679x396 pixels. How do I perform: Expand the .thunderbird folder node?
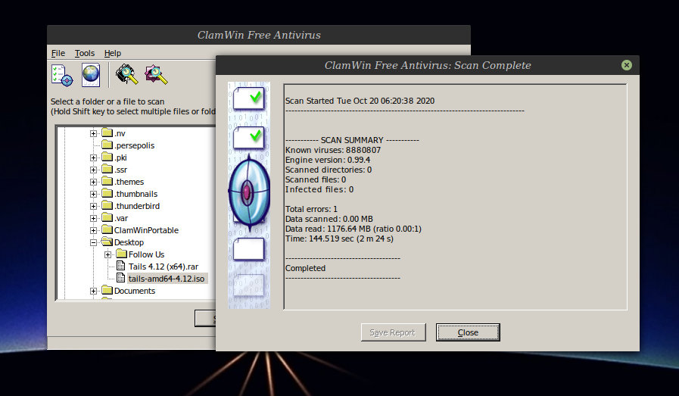point(93,206)
